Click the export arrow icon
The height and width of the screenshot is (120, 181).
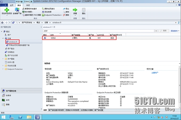tap(64, 9)
